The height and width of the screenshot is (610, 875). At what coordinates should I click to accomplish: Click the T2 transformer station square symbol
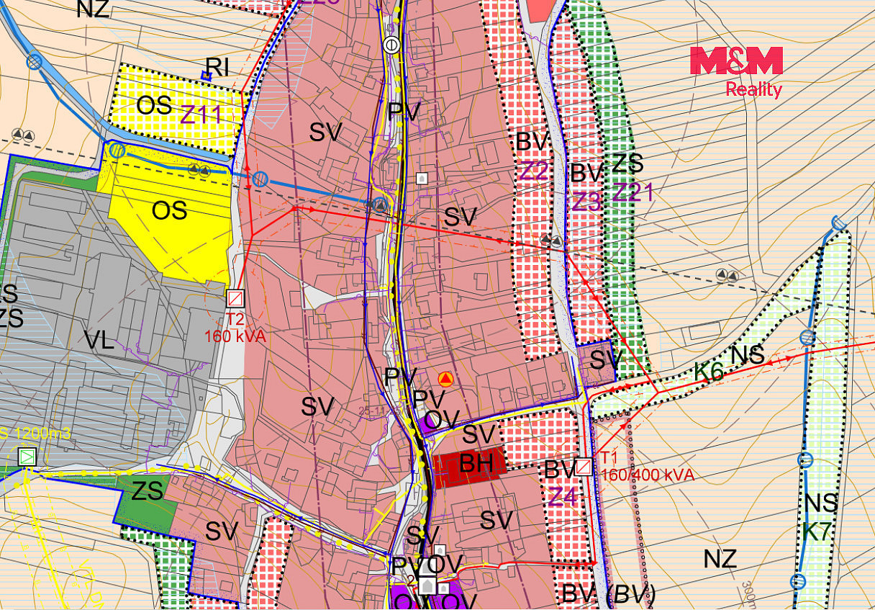(235, 298)
